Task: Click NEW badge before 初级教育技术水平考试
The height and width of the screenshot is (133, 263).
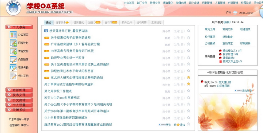Action: pyautogui.click(x=47, y=71)
